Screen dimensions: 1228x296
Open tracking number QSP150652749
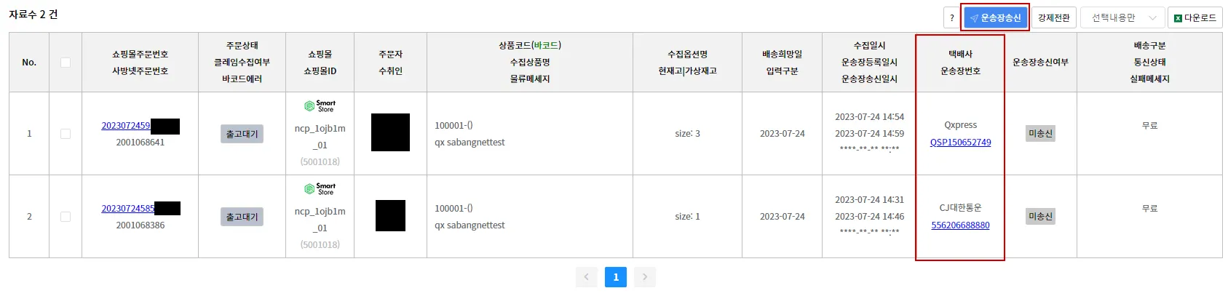coord(960,143)
